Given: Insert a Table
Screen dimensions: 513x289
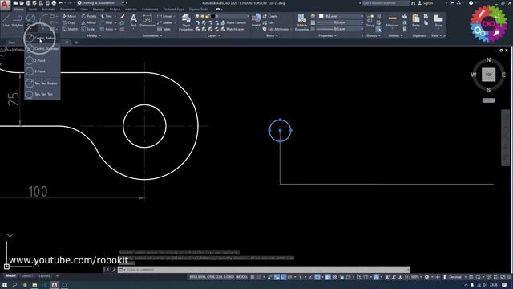Looking at the screenshot, I should 164,29.
